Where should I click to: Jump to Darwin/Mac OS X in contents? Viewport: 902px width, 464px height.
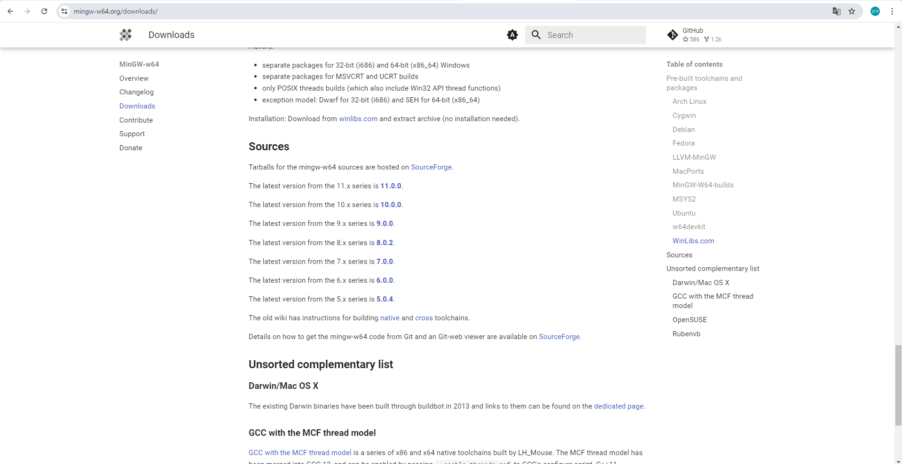click(x=701, y=283)
